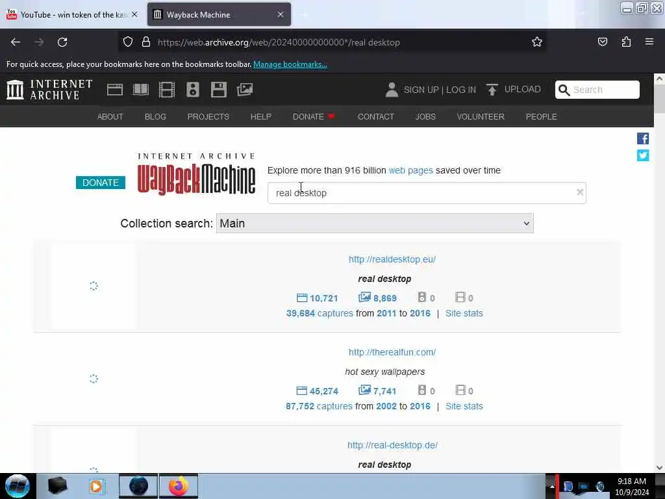The image size is (665, 499).
Task: Click the user avatar icon
Action: coord(392,90)
